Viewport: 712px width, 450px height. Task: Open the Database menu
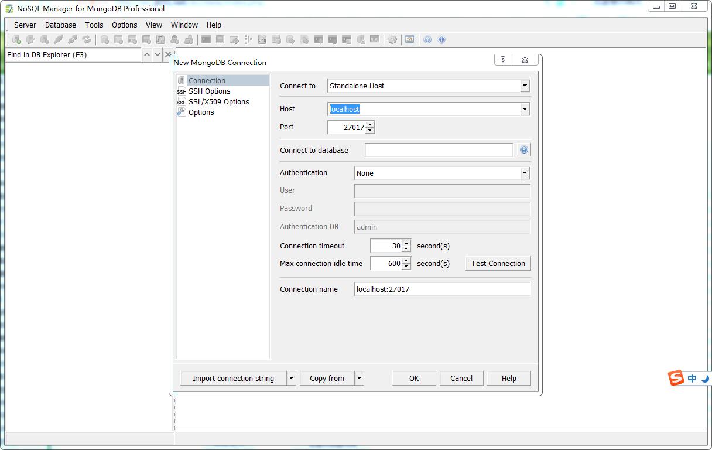tap(60, 25)
